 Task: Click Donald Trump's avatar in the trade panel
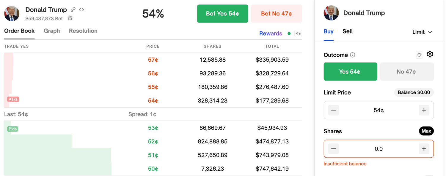pyautogui.click(x=331, y=13)
